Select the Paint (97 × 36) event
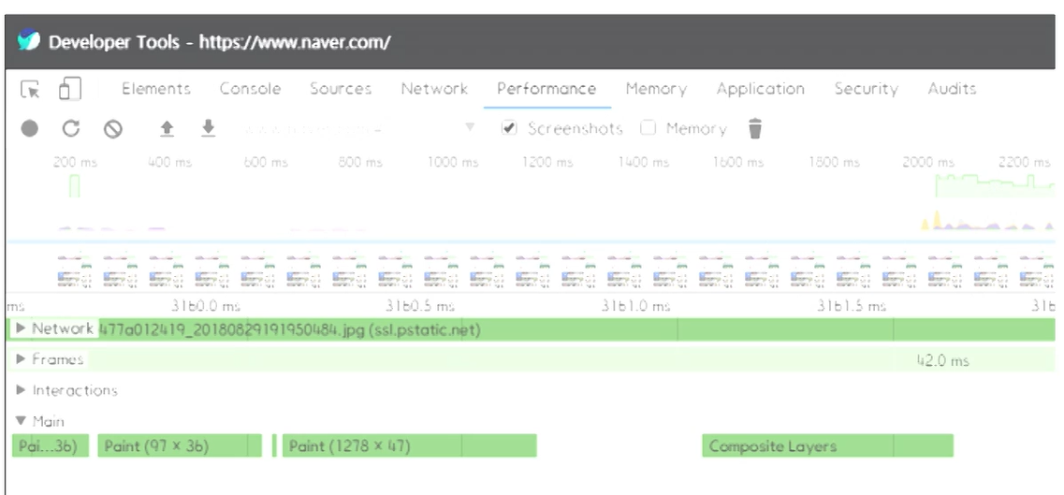Image resolution: width=1064 pixels, height=495 pixels. tap(180, 445)
